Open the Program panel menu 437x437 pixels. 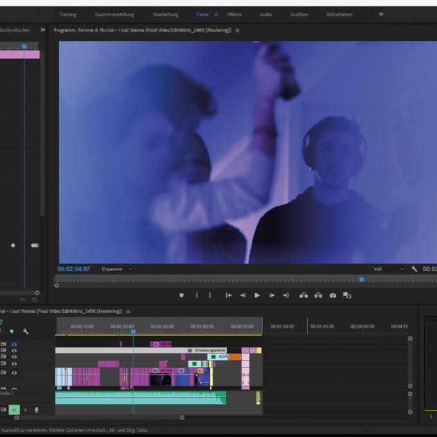(237, 30)
